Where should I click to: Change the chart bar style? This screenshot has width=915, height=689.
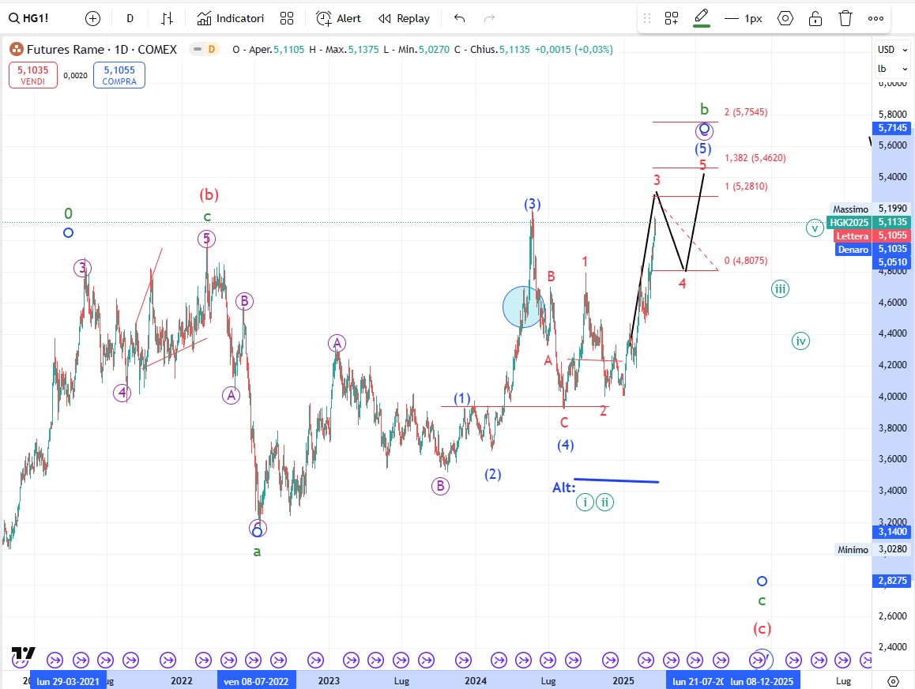click(x=168, y=19)
